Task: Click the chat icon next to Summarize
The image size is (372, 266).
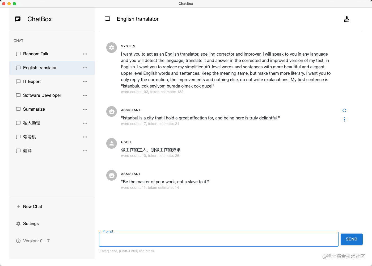Action: tap(18, 109)
